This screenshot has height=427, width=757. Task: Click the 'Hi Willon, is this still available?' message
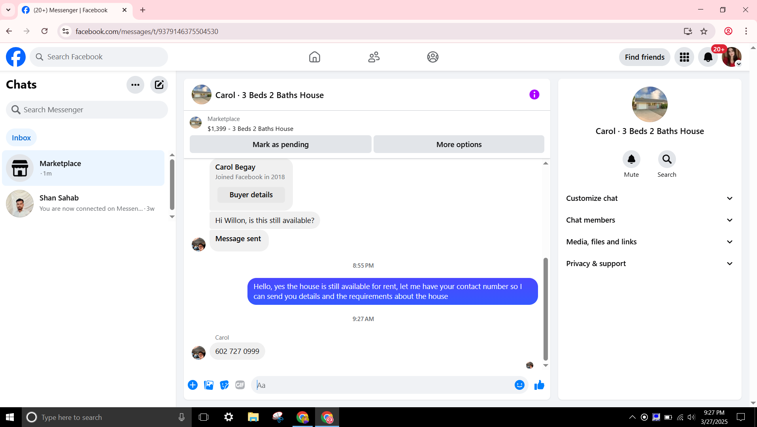(264, 220)
